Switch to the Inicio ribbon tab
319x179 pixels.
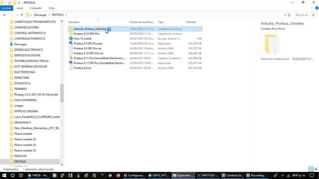[19, 8]
